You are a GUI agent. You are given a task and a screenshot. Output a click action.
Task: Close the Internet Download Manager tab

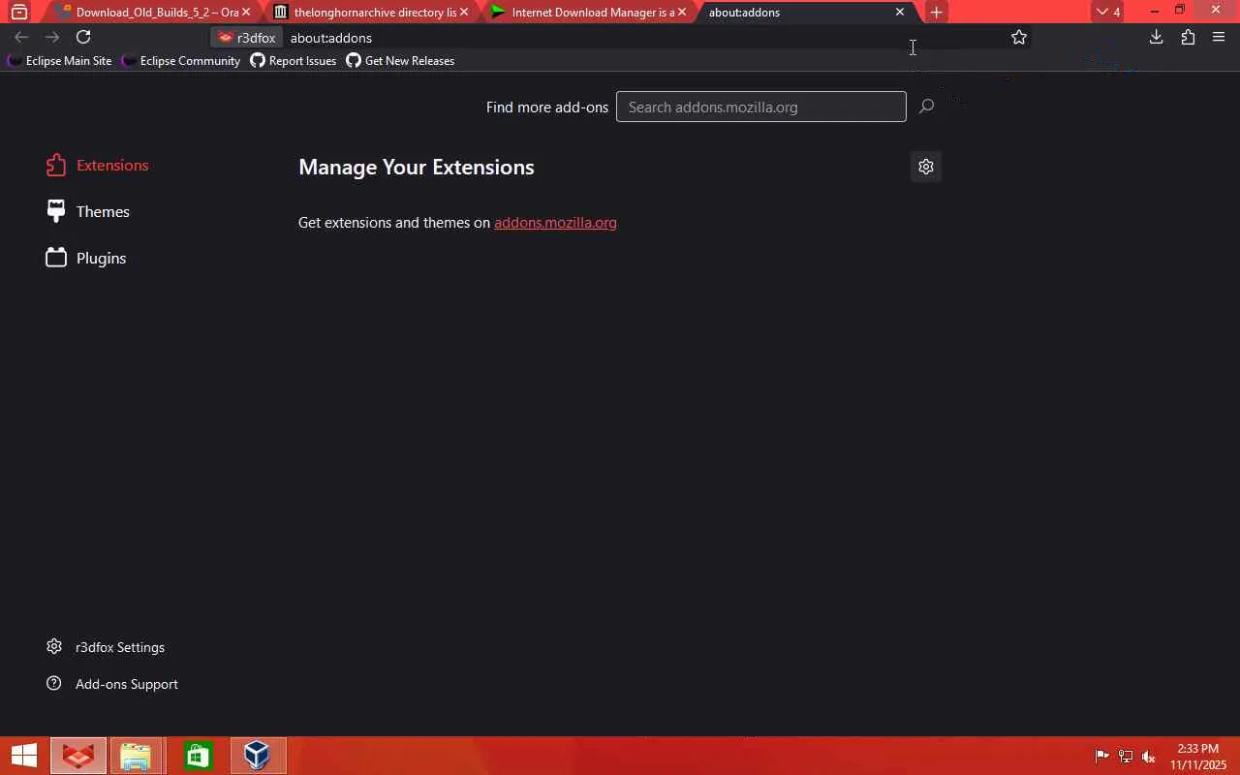tap(682, 12)
